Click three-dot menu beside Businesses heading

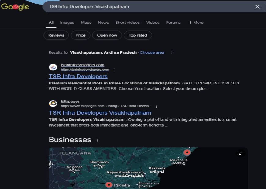tap(98, 140)
